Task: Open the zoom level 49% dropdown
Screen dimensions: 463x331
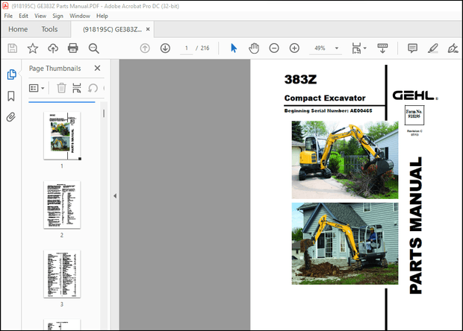Action: (337, 48)
